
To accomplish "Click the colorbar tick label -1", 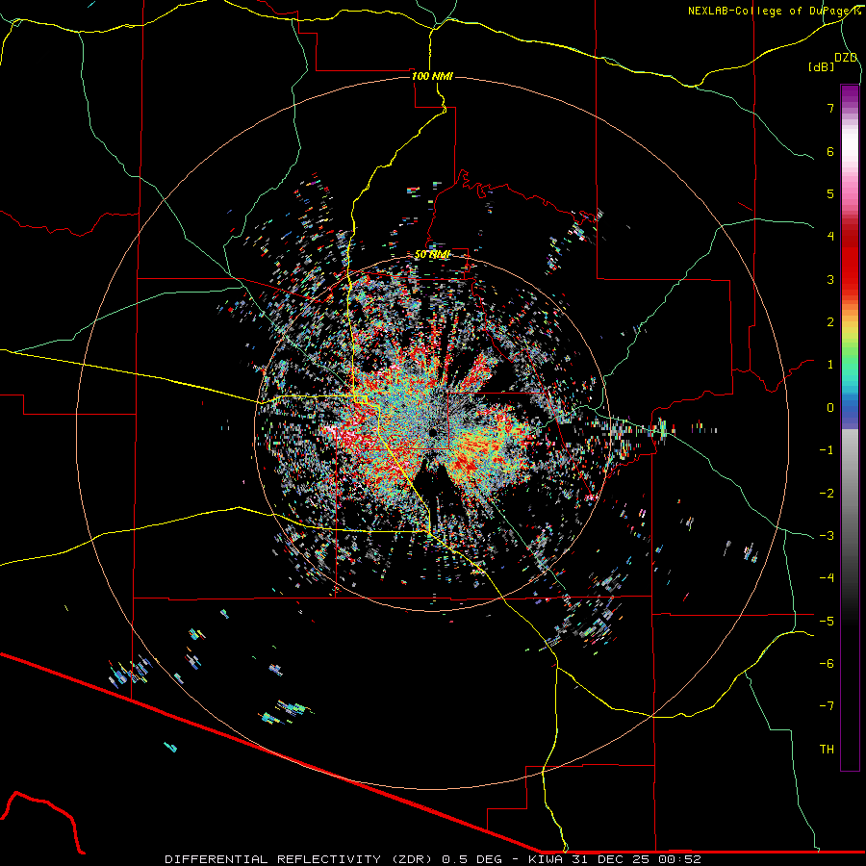I will click(x=827, y=450).
